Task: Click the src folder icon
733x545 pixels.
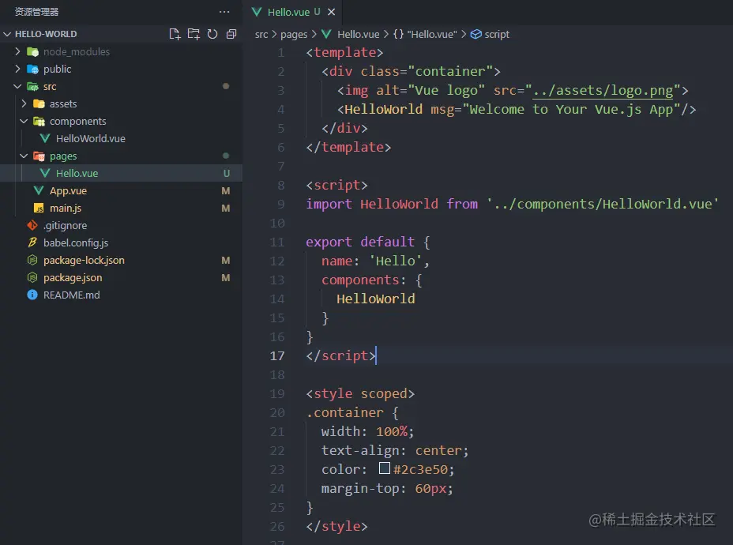Action: pos(32,86)
